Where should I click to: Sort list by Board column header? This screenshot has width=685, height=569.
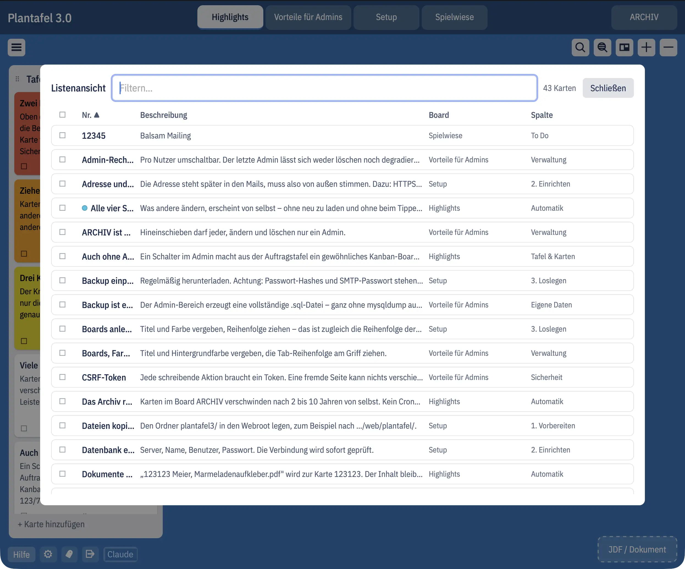click(x=438, y=115)
